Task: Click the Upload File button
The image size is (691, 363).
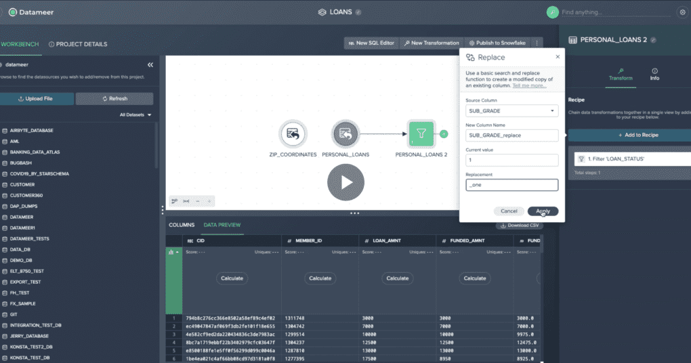Action: pos(37,99)
